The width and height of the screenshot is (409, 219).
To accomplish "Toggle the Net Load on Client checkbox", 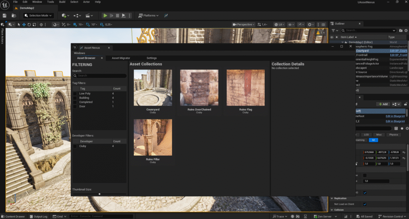I will [x=365, y=204].
